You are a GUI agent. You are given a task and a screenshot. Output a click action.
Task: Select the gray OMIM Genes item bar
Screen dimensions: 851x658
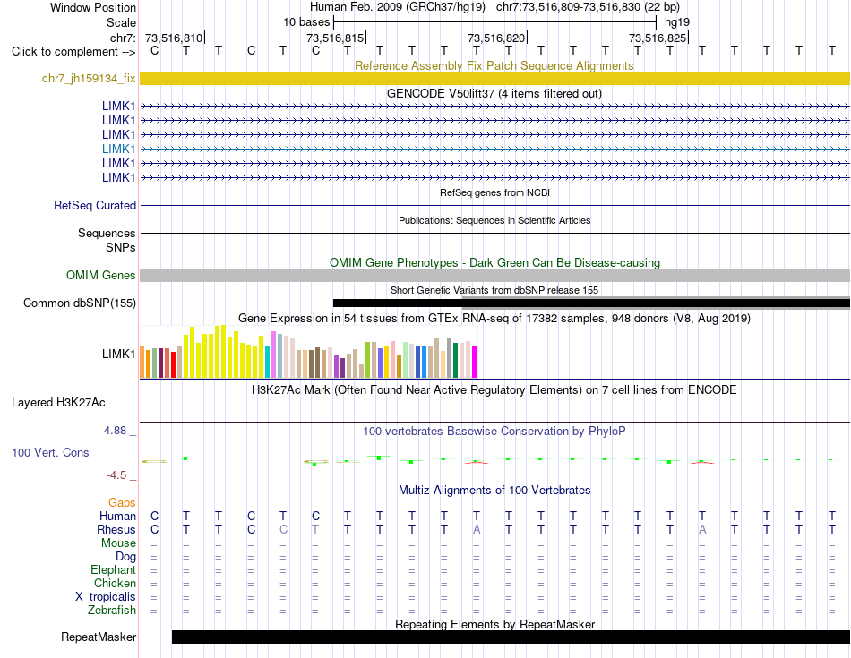pyautogui.click(x=494, y=275)
